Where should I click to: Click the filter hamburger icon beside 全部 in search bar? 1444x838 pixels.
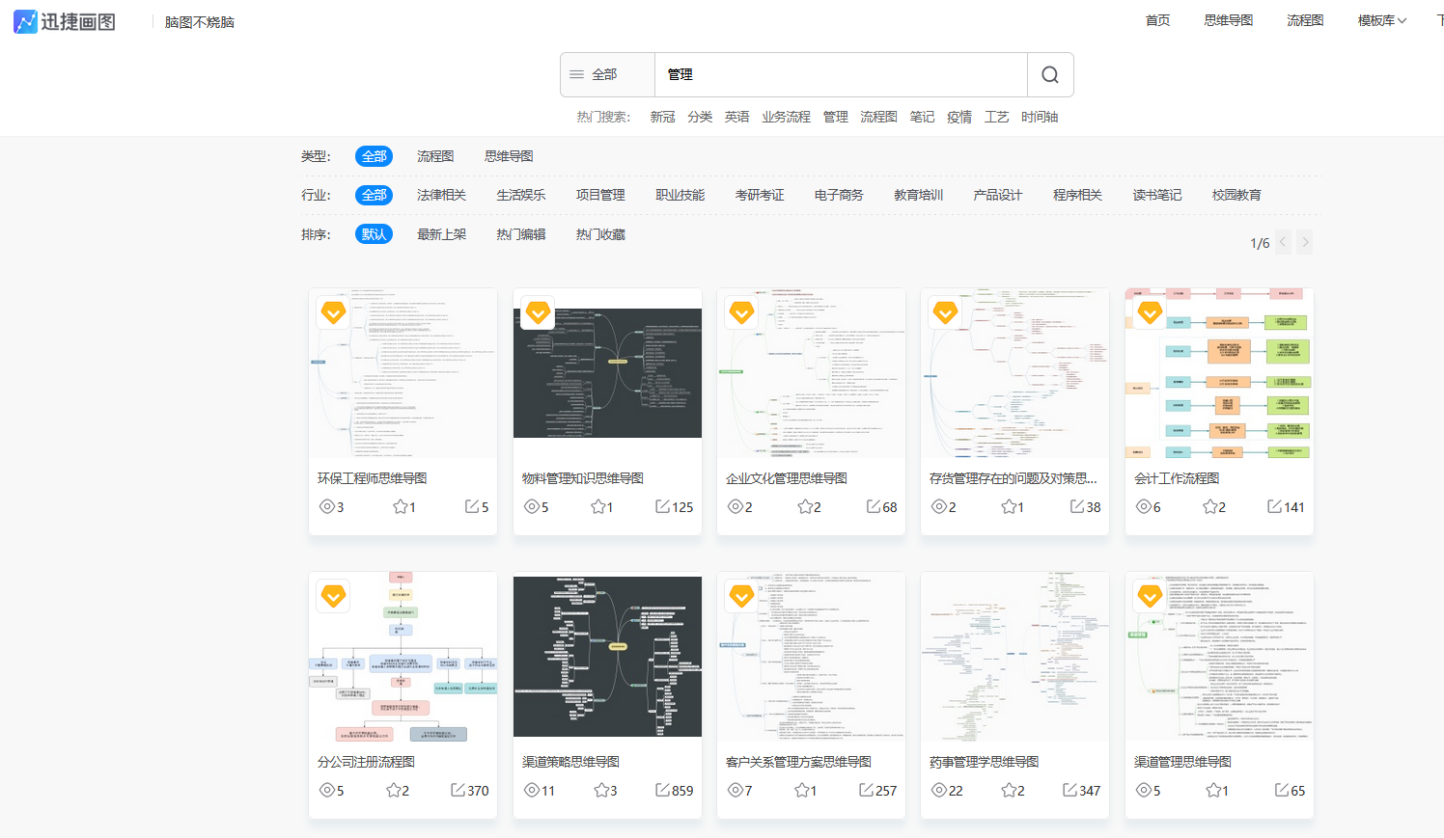click(x=576, y=74)
